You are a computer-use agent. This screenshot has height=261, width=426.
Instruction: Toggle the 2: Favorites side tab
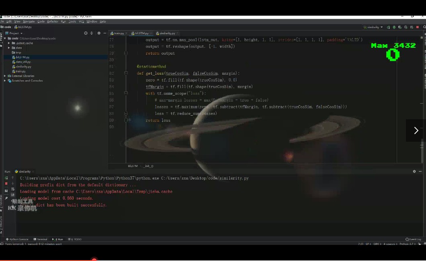(1, 204)
